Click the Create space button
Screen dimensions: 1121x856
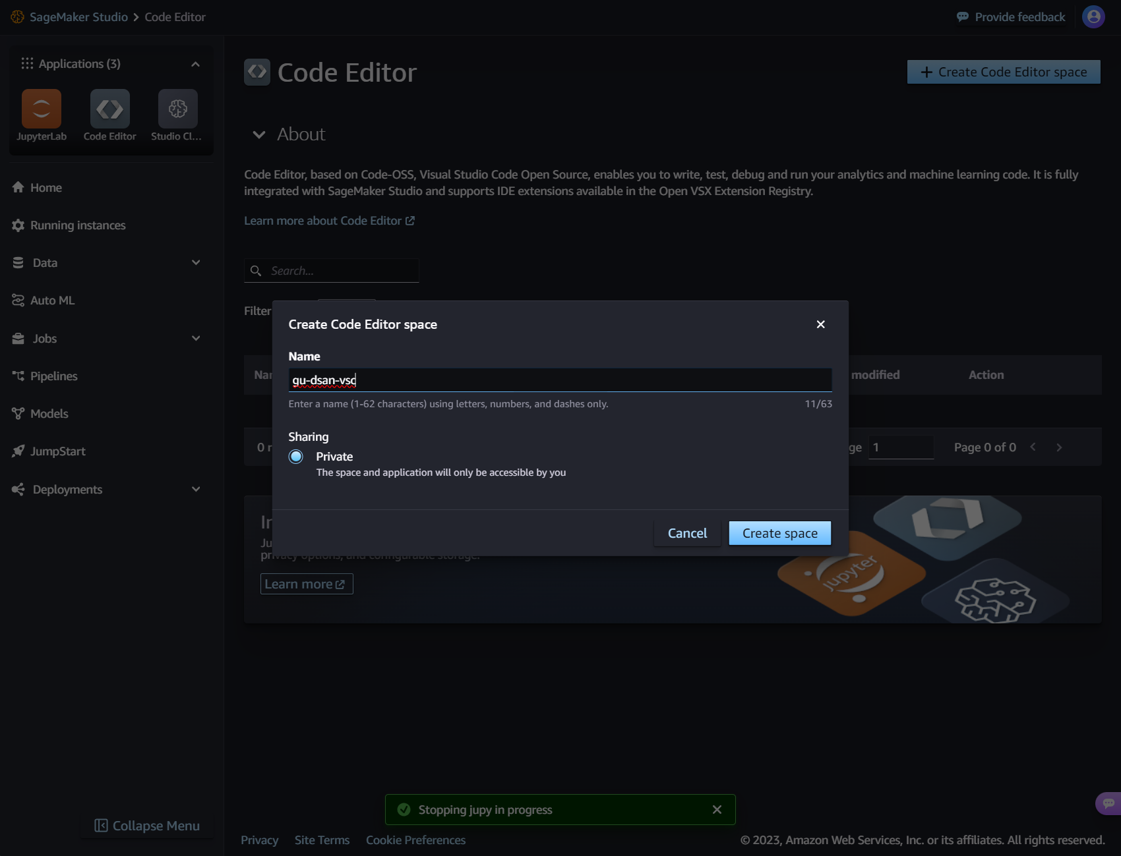click(780, 533)
